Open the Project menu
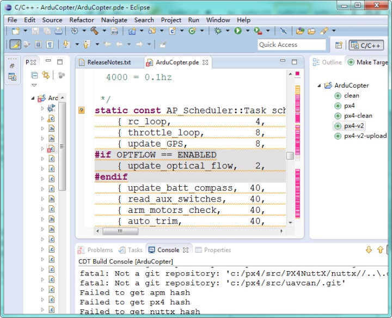392x318 pixels. click(x=171, y=20)
